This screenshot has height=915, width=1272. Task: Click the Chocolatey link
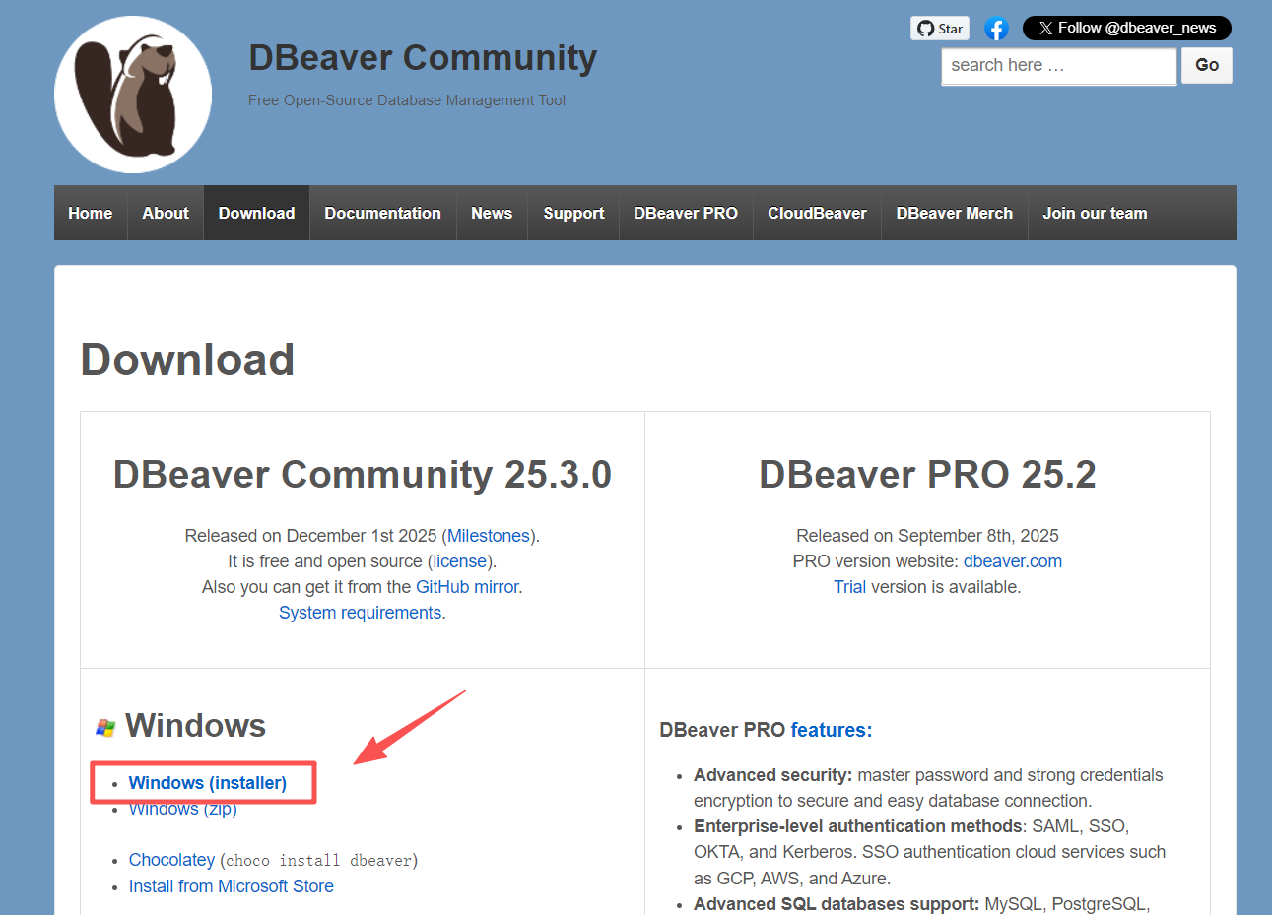tap(171, 860)
